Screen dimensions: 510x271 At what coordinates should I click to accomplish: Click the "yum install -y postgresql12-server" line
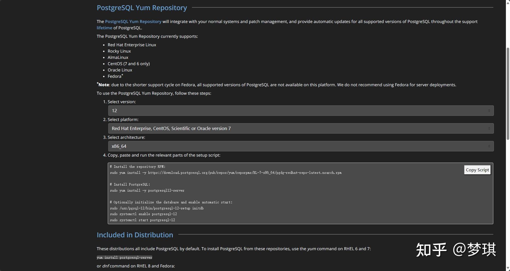(147, 191)
